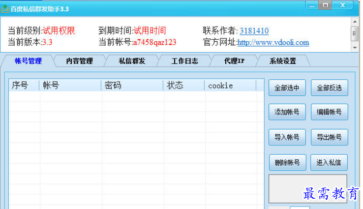Open the 内容管理 tab
Image resolution: width=363 pixels, height=209 pixels.
tap(79, 61)
